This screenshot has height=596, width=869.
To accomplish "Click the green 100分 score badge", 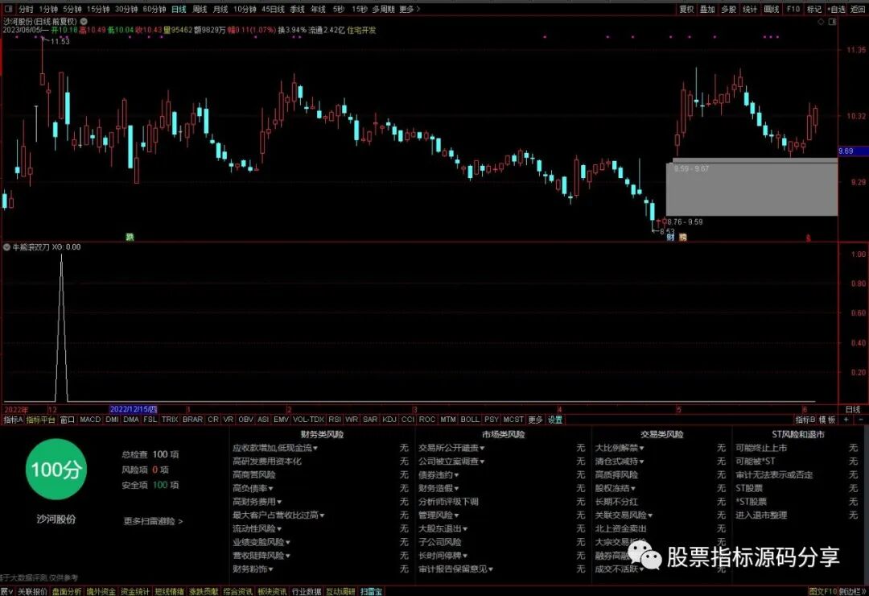I will click(x=56, y=470).
